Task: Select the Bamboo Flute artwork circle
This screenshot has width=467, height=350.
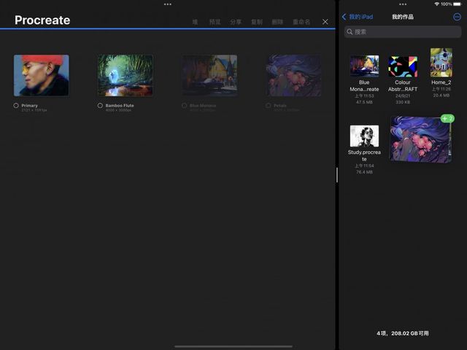Action: (x=100, y=105)
